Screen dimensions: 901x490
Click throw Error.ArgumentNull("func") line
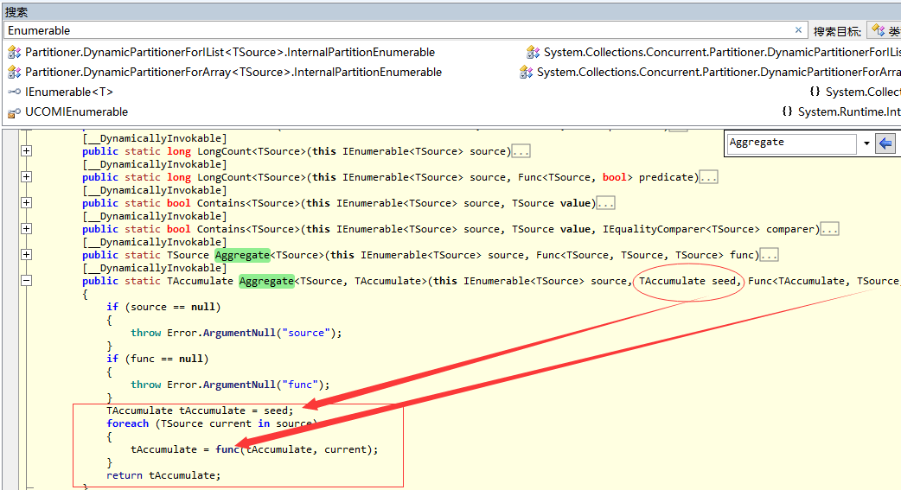click(230, 385)
